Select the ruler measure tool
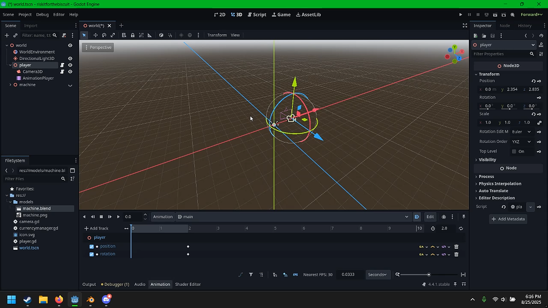This screenshot has height=308, width=548. point(150,35)
